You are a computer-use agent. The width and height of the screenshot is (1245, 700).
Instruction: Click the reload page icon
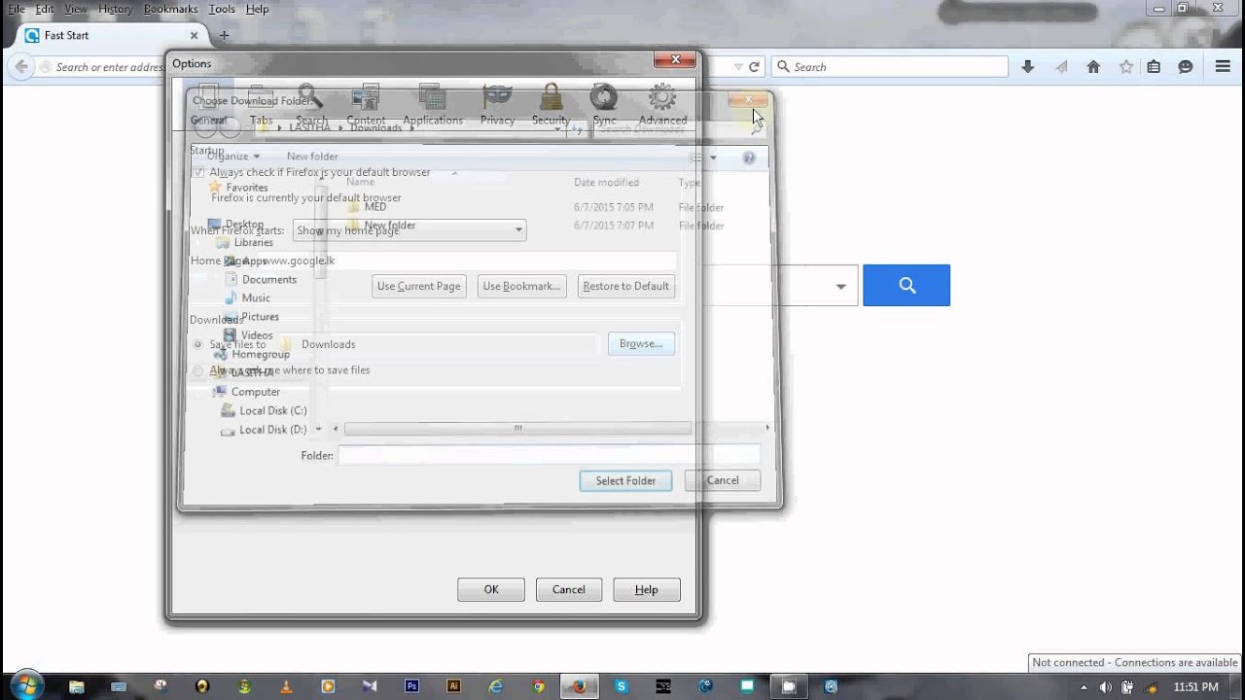tap(754, 67)
